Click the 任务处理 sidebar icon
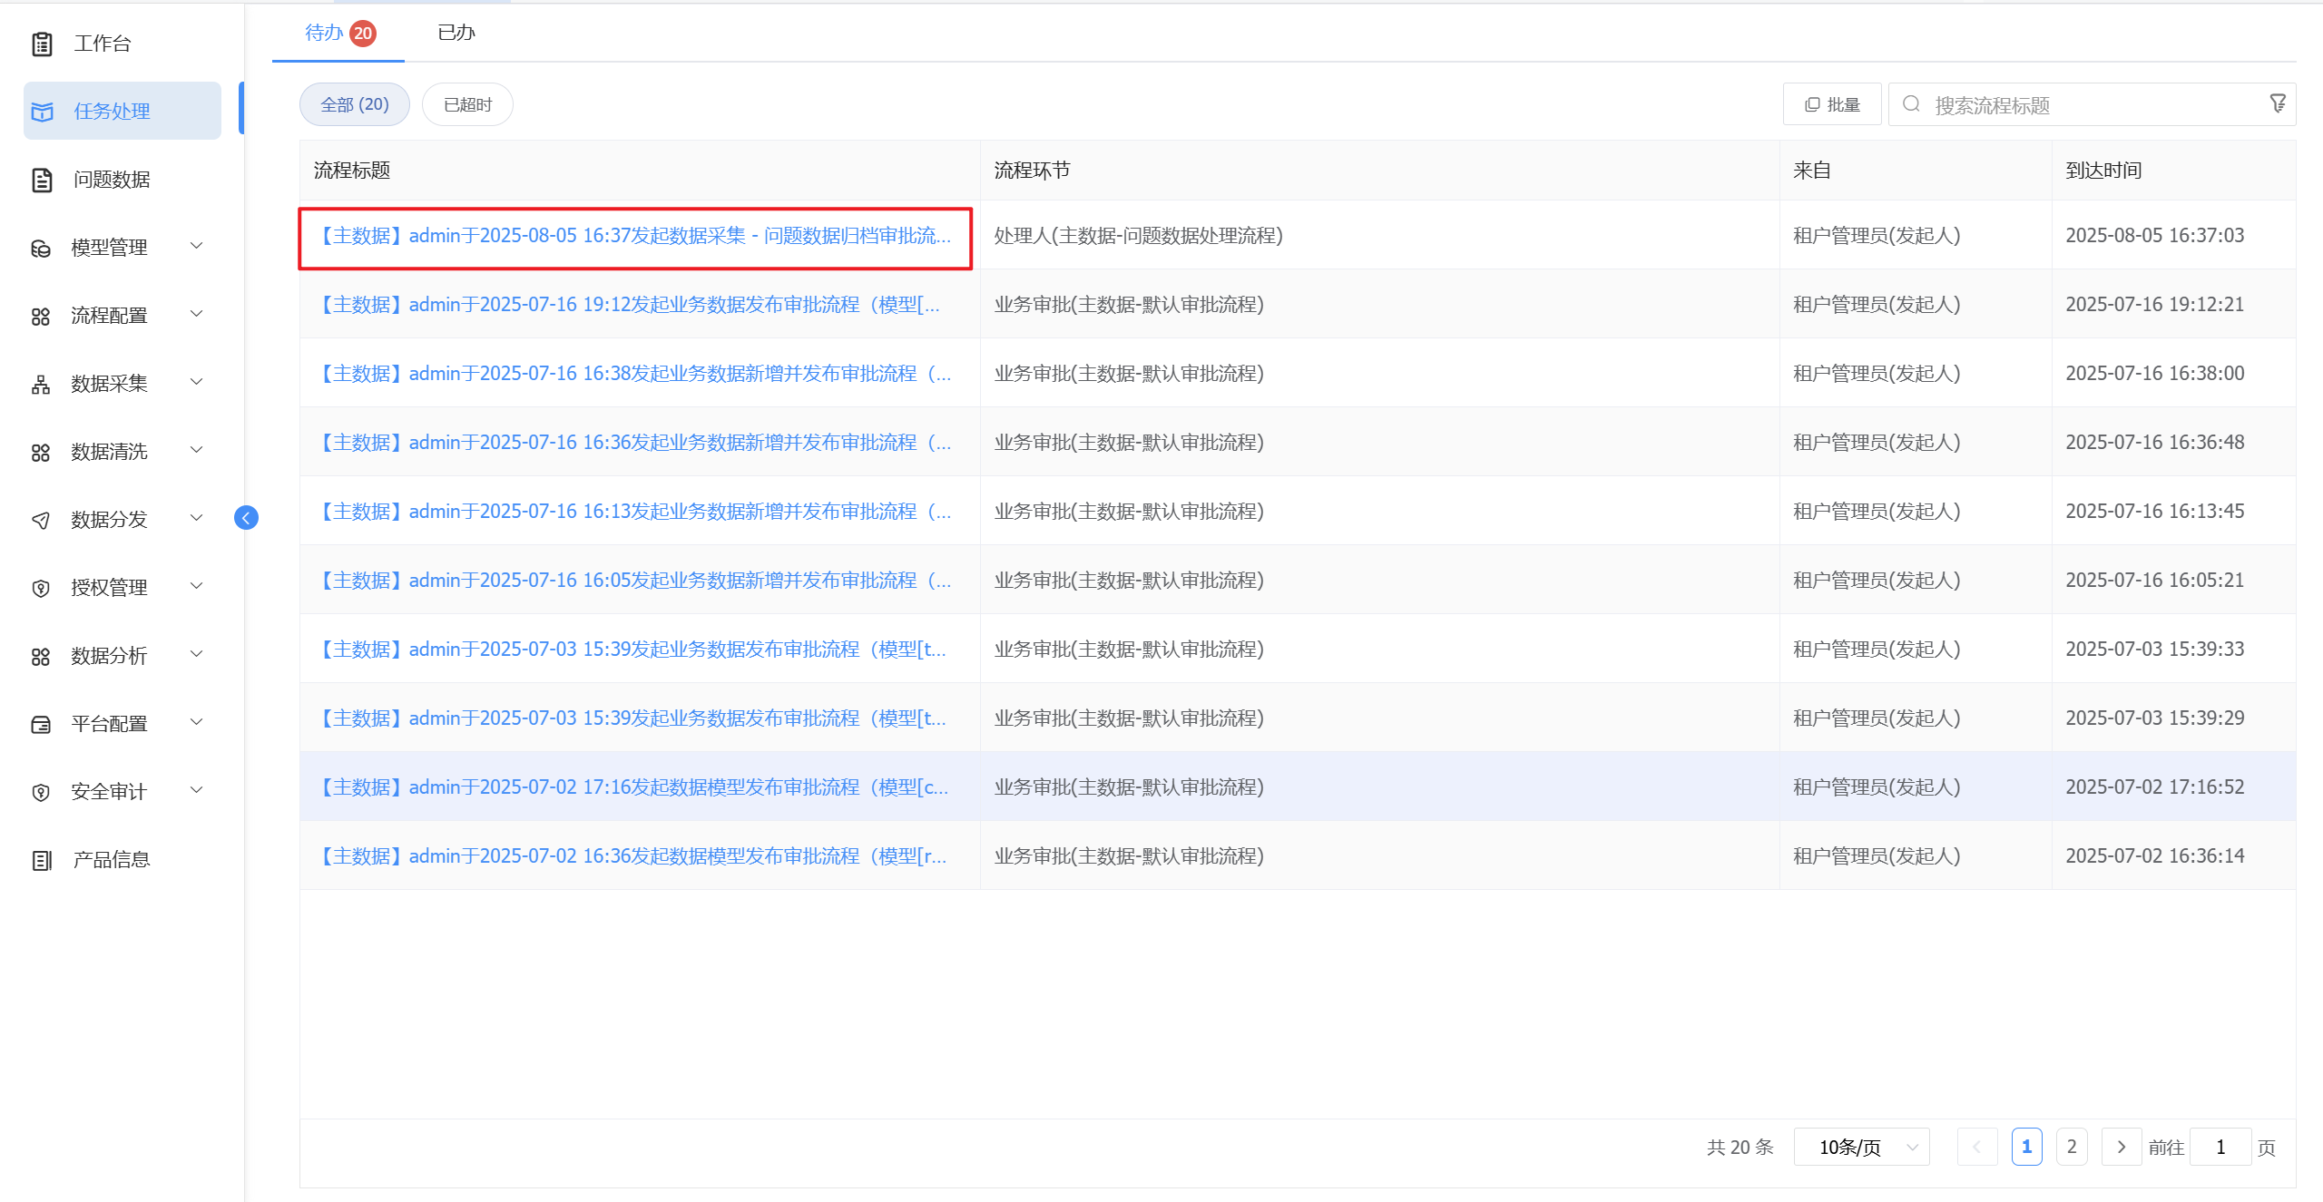The width and height of the screenshot is (2323, 1202). [x=42, y=112]
